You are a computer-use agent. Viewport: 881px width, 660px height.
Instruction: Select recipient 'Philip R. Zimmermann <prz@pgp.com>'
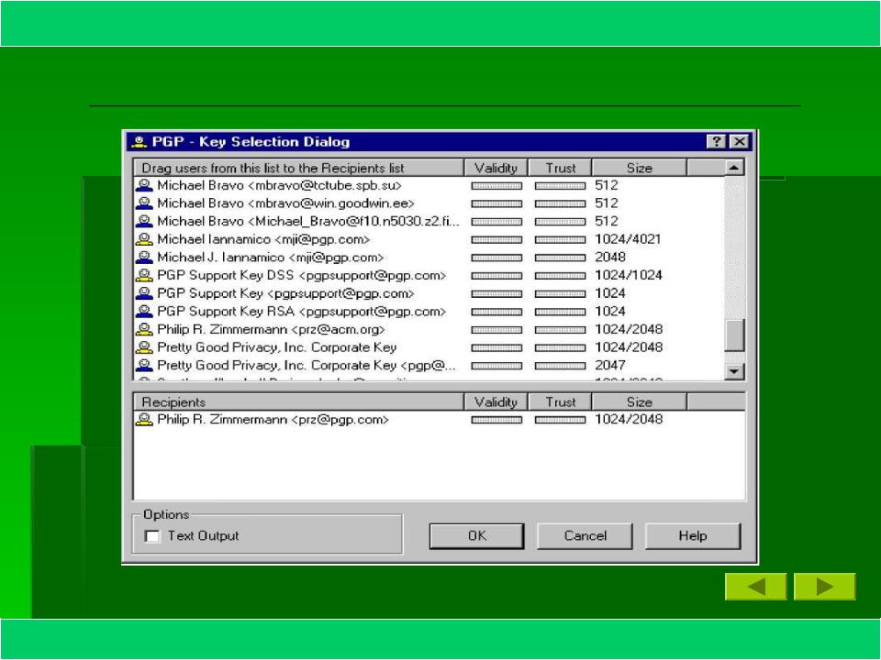tap(273, 420)
